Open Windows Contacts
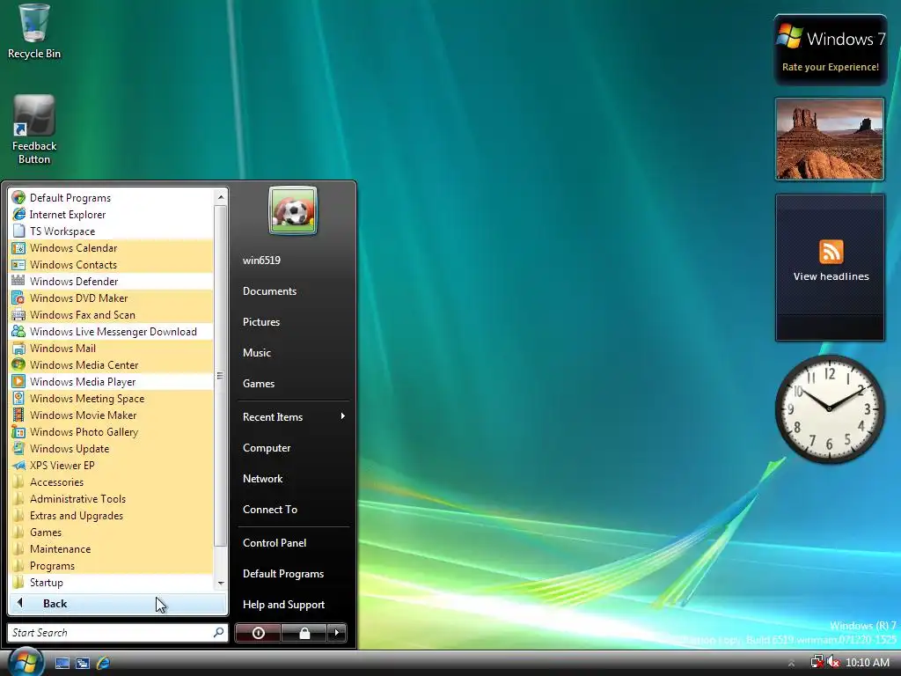This screenshot has height=676, width=901. click(x=112, y=264)
